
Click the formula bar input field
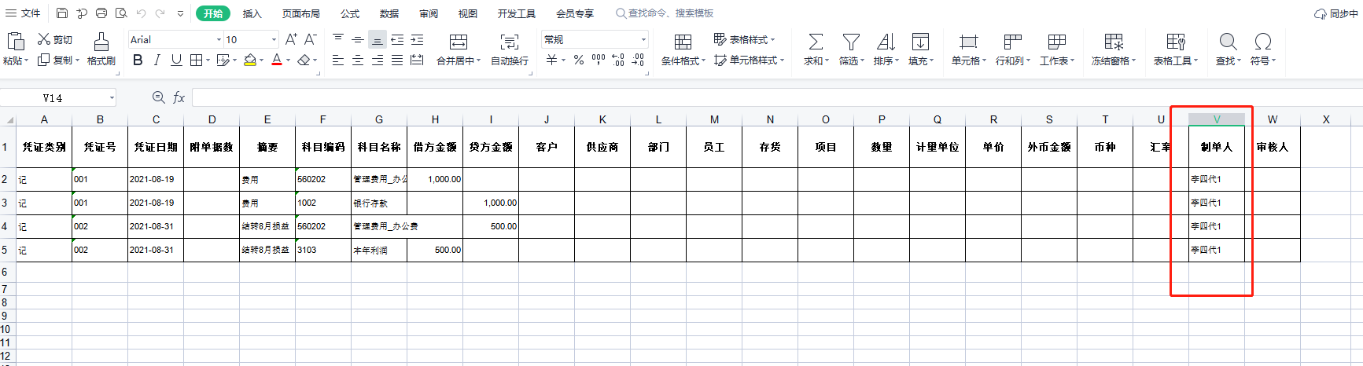[777, 97]
